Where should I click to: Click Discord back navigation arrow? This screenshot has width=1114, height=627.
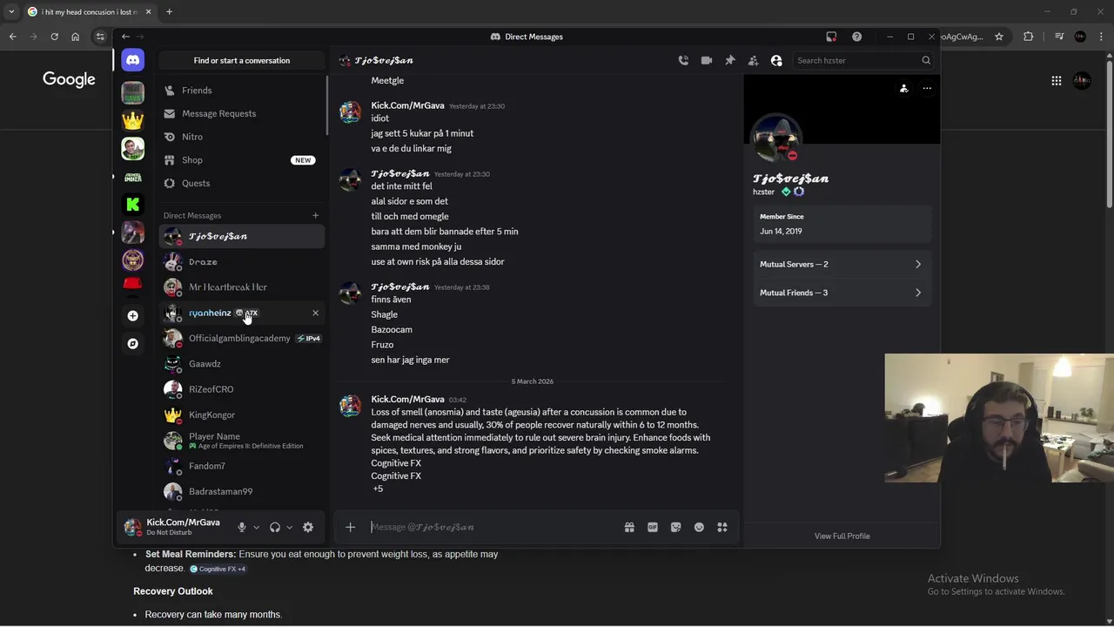125,37
